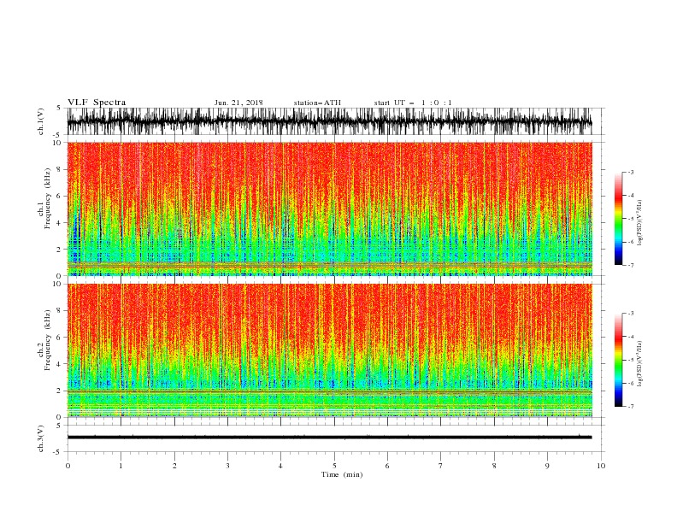Click the "6" tick on the time axis
The image size is (677, 523).
point(387,466)
